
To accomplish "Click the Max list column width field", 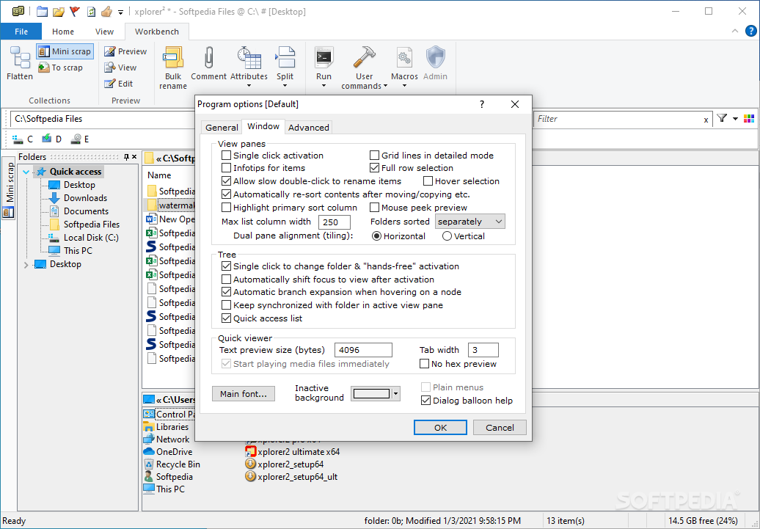I will (x=335, y=222).
